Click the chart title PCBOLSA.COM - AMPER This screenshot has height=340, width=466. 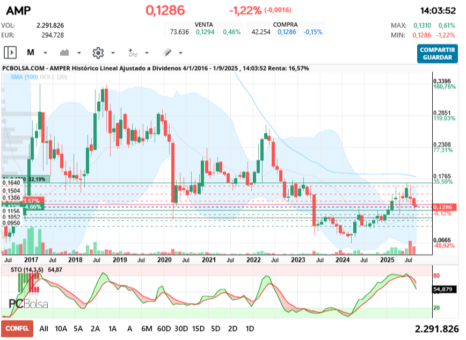coord(156,68)
